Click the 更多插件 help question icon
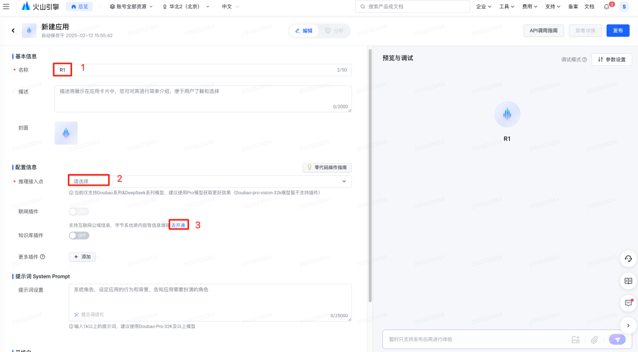 click(43, 257)
